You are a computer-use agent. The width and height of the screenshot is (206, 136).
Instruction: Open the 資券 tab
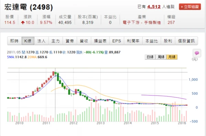coord(70,41)
